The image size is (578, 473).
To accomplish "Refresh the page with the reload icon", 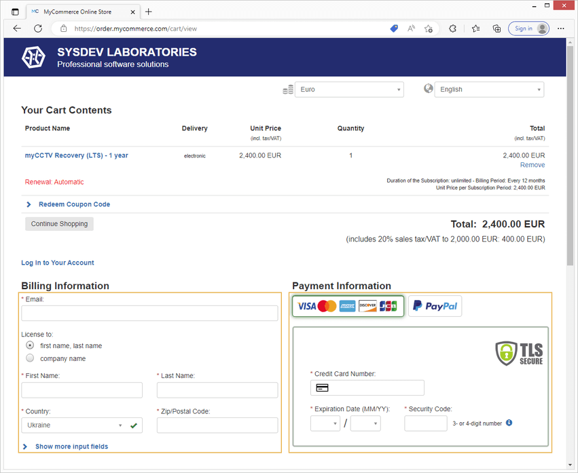I will 38,29.
